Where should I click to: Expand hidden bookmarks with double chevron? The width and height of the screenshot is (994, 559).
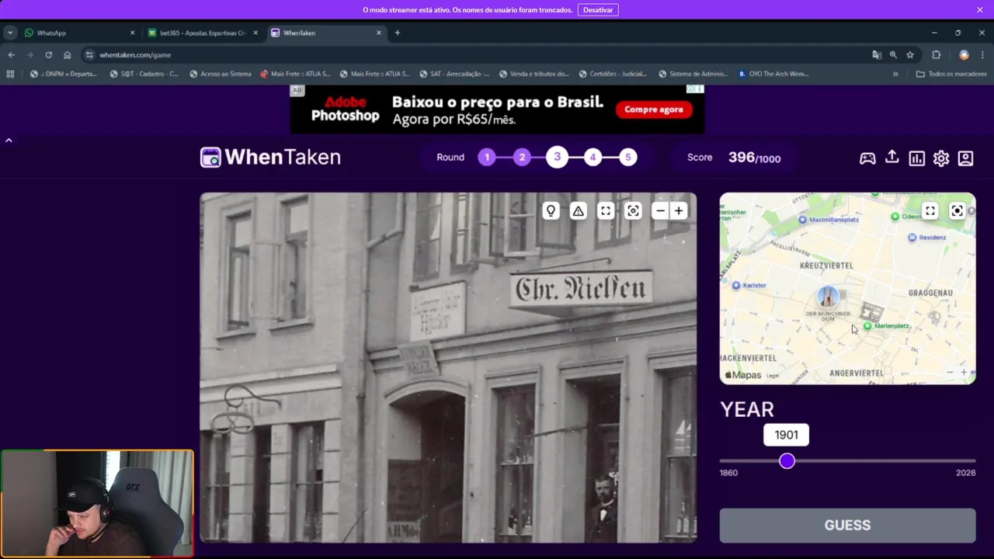895,74
